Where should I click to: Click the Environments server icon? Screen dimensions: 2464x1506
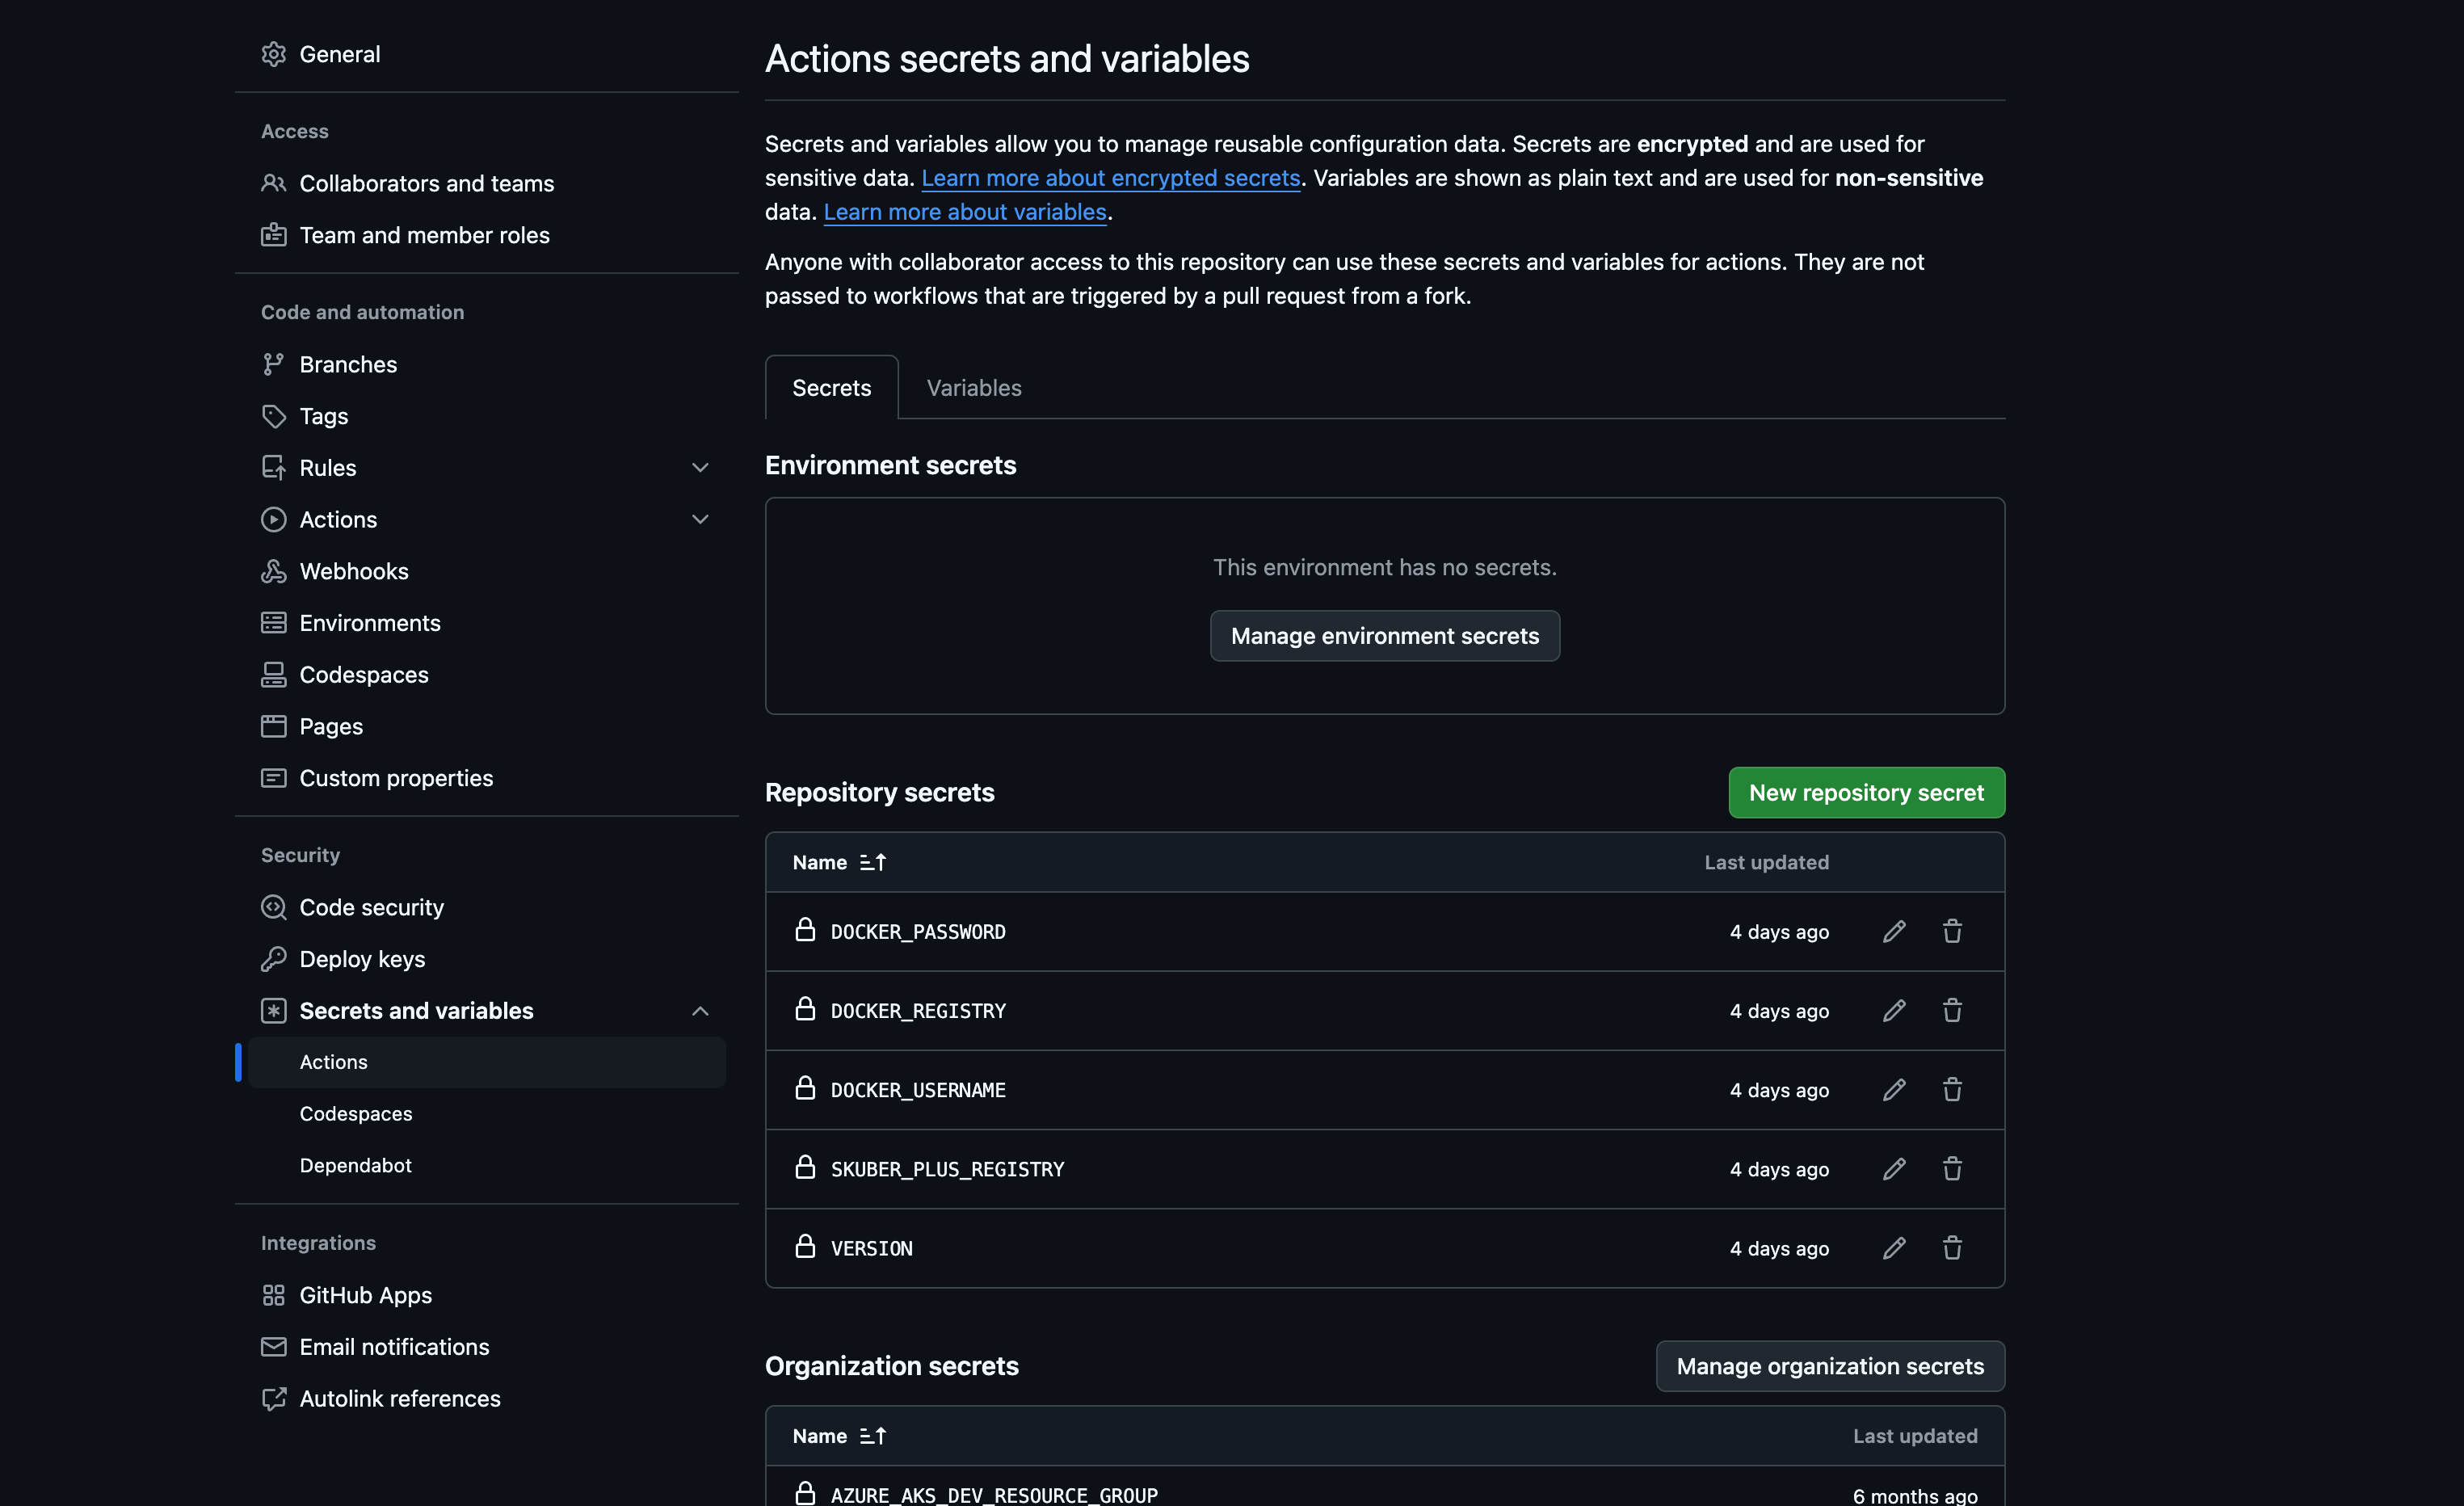point(273,623)
